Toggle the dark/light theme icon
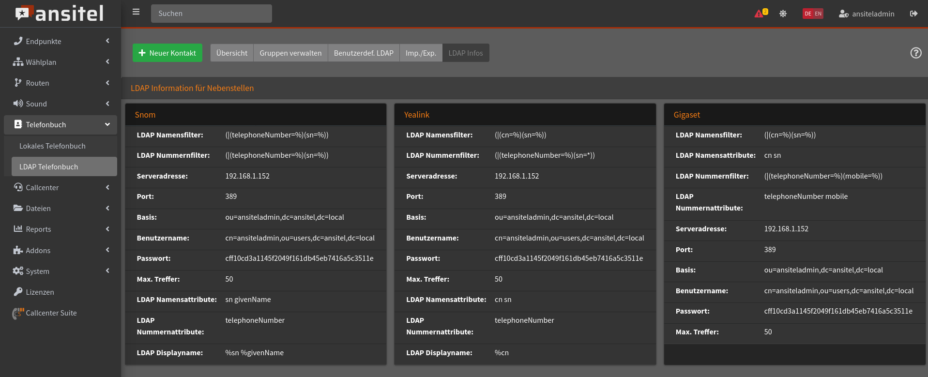Image resolution: width=928 pixels, height=377 pixels. (x=783, y=14)
